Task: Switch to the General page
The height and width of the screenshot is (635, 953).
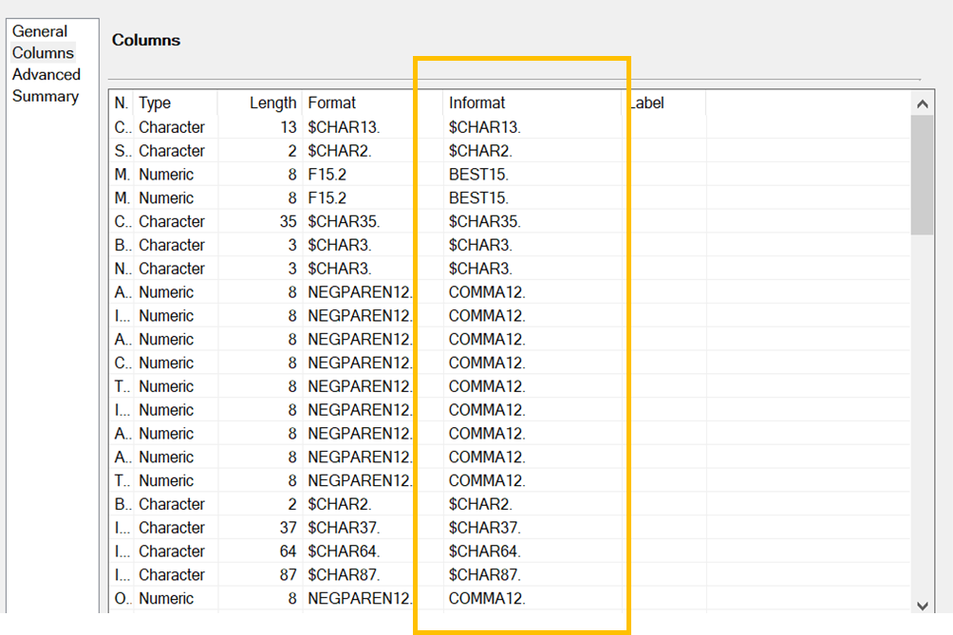Action: click(x=40, y=31)
